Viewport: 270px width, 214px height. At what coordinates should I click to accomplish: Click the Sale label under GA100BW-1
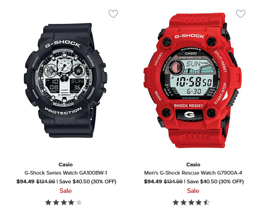click(x=66, y=191)
